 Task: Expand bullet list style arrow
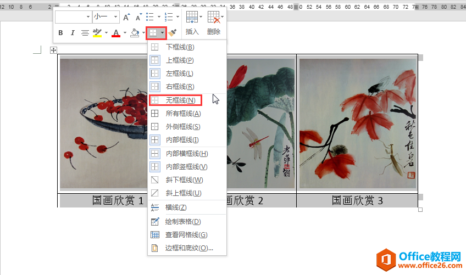tap(159, 17)
